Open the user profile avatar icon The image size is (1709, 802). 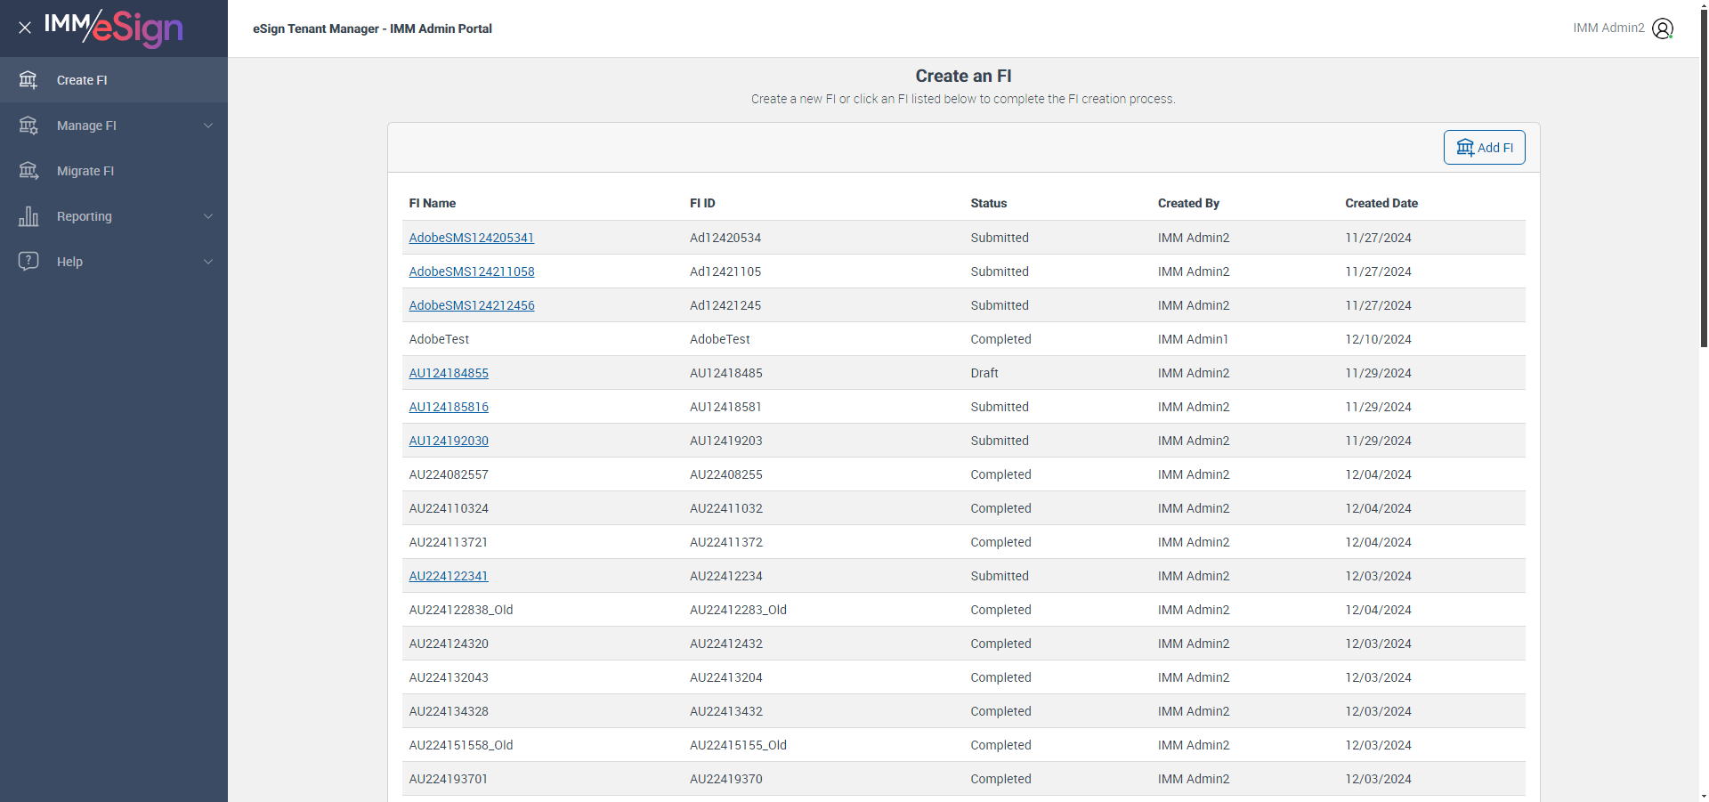tap(1663, 28)
